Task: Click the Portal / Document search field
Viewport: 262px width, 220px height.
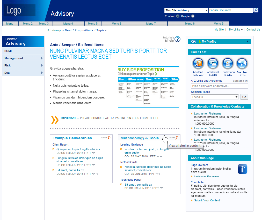Action: click(x=231, y=10)
